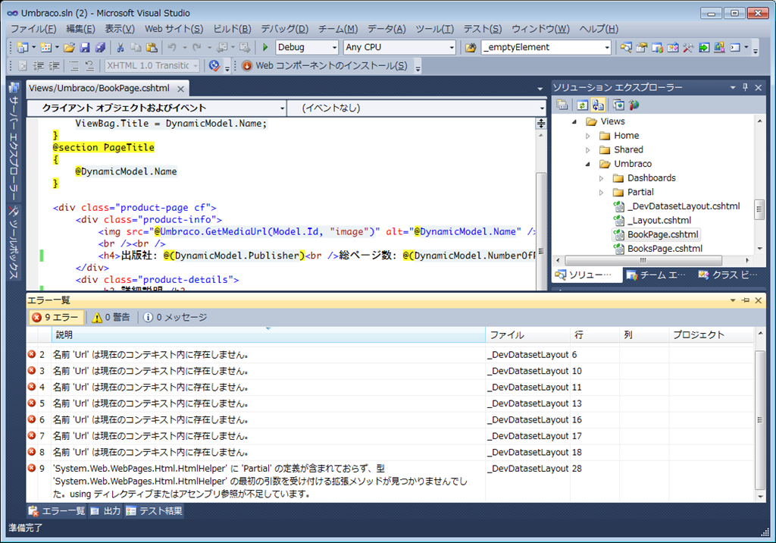This screenshot has height=543, width=776.
Task: Toggle the 0 警告 warnings filter
Action: pos(111,317)
